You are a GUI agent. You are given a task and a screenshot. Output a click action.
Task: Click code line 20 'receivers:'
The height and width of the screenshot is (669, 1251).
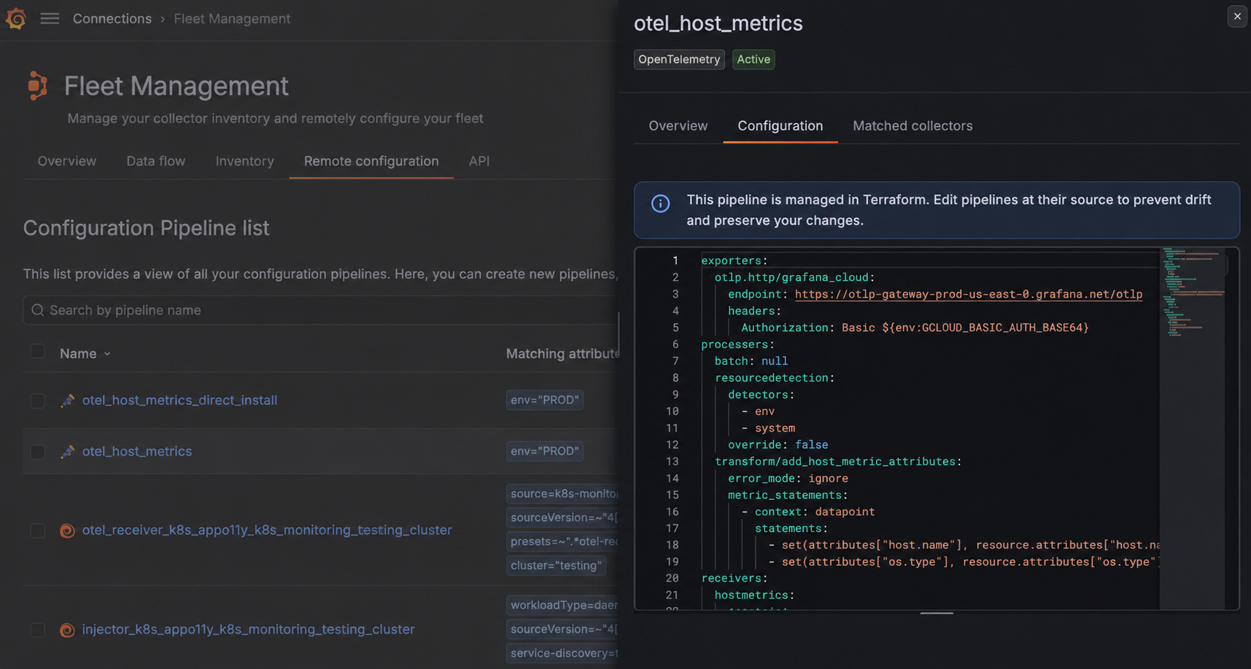tap(735, 579)
